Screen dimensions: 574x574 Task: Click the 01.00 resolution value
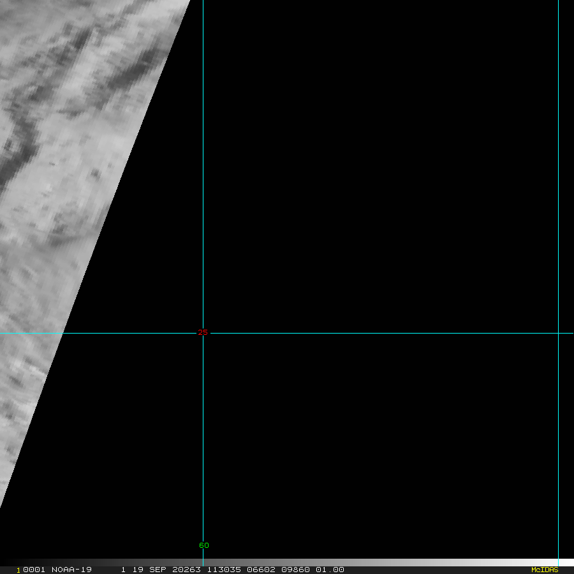330,570
